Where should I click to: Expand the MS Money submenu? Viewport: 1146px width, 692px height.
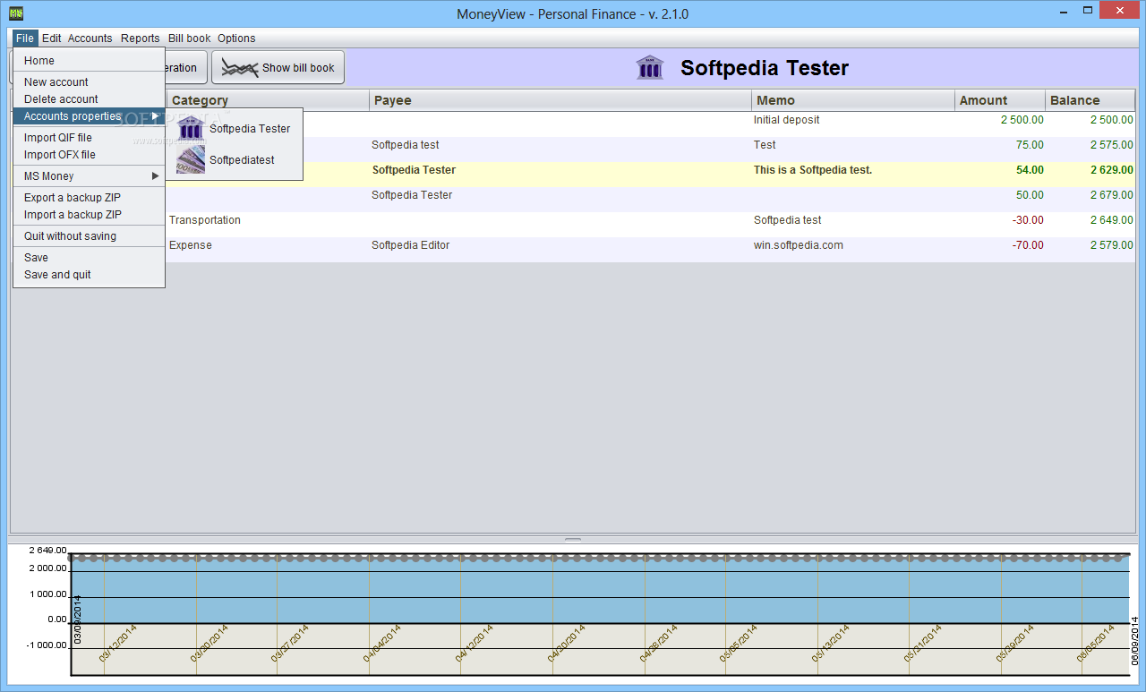pos(89,175)
